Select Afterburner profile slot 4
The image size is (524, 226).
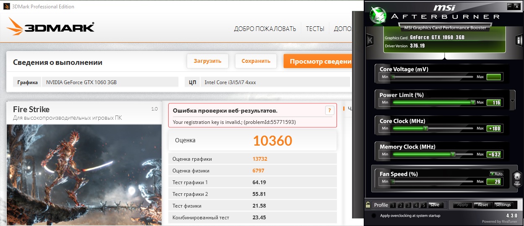416,205
